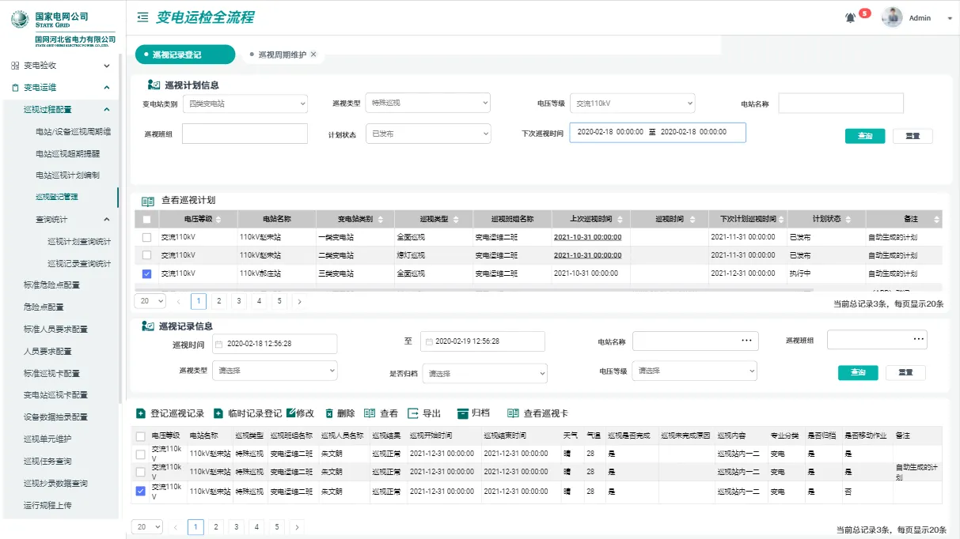The height and width of the screenshot is (539, 960).
Task: Click the 临时记录登记 toolbar icon
Action: (x=218, y=413)
